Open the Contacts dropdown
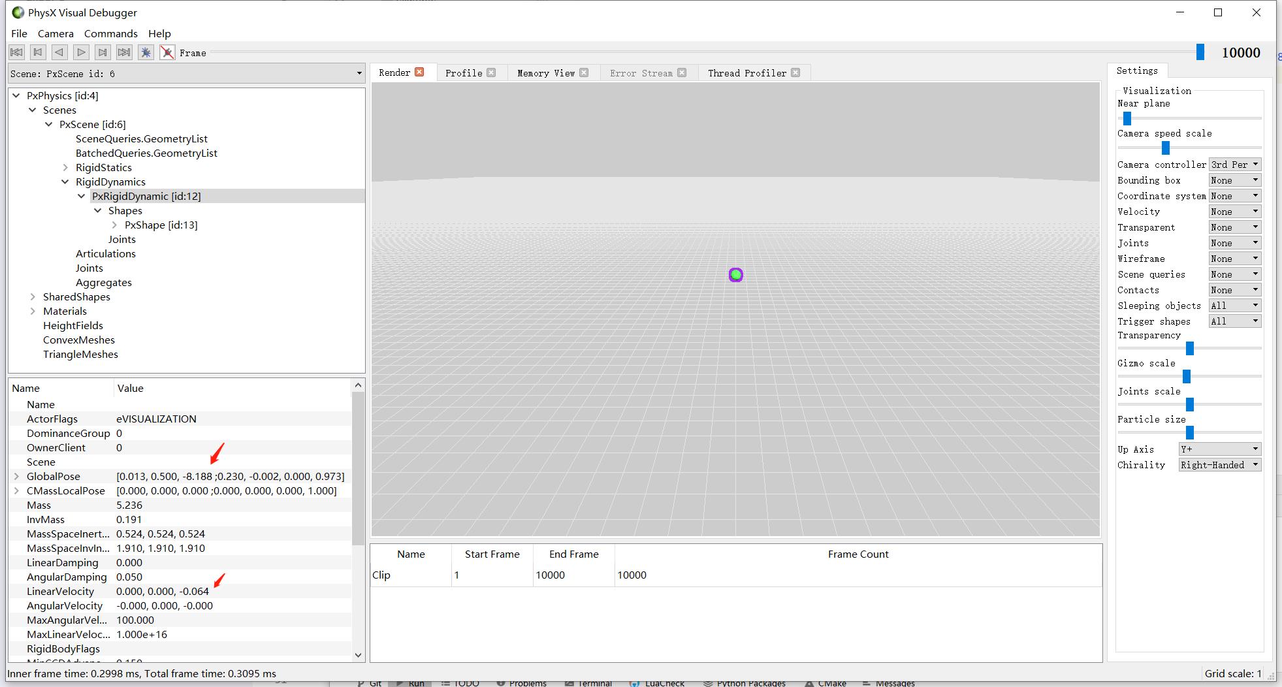1282x687 pixels. pos(1235,290)
